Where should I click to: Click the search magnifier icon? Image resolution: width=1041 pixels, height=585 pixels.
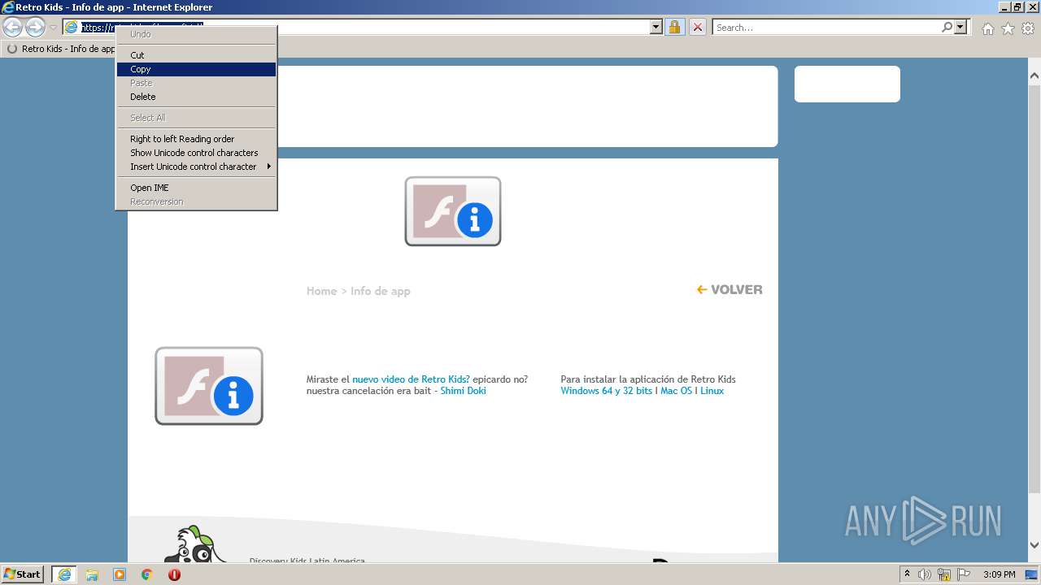[947, 27]
